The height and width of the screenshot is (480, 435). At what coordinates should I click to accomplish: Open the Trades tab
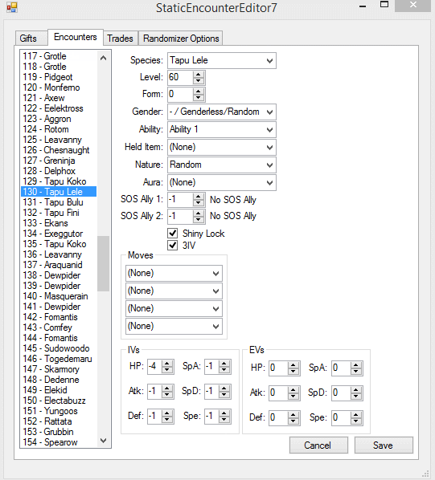tap(120, 39)
